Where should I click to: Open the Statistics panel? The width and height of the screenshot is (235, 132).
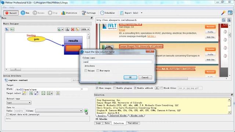69,13
